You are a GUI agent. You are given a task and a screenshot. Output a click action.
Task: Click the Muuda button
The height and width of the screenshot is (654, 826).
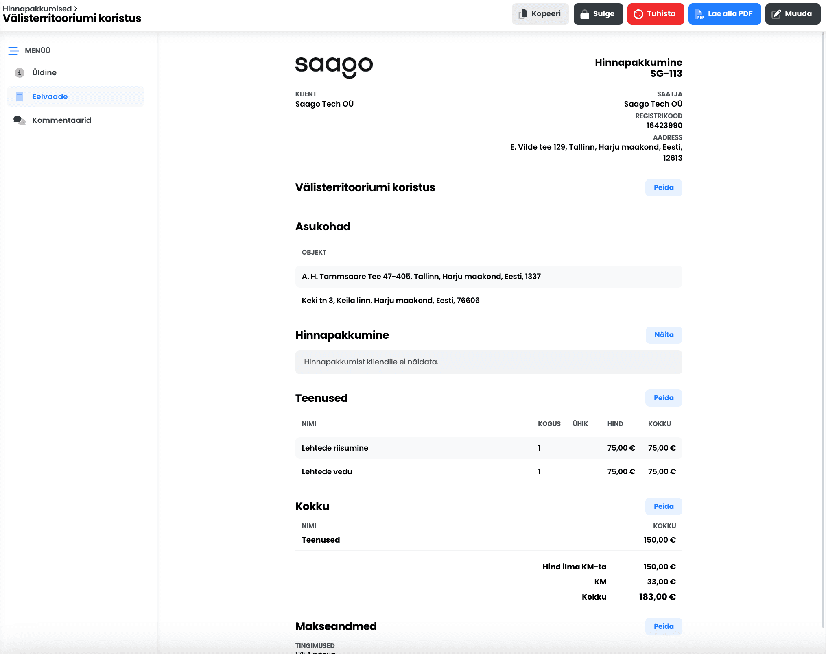pos(793,14)
